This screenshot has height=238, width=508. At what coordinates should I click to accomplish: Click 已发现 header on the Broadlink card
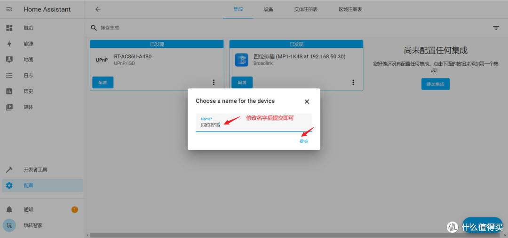tap(296, 44)
